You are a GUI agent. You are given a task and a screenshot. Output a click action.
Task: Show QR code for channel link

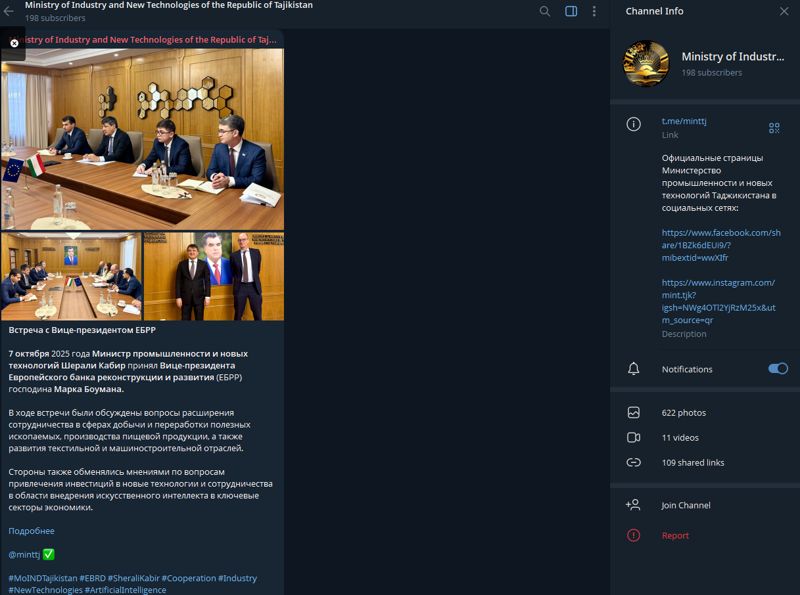click(x=774, y=128)
